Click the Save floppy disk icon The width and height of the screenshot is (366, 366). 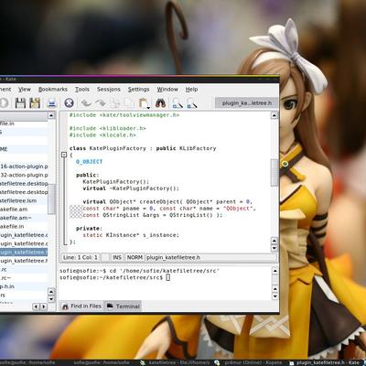coord(20,103)
